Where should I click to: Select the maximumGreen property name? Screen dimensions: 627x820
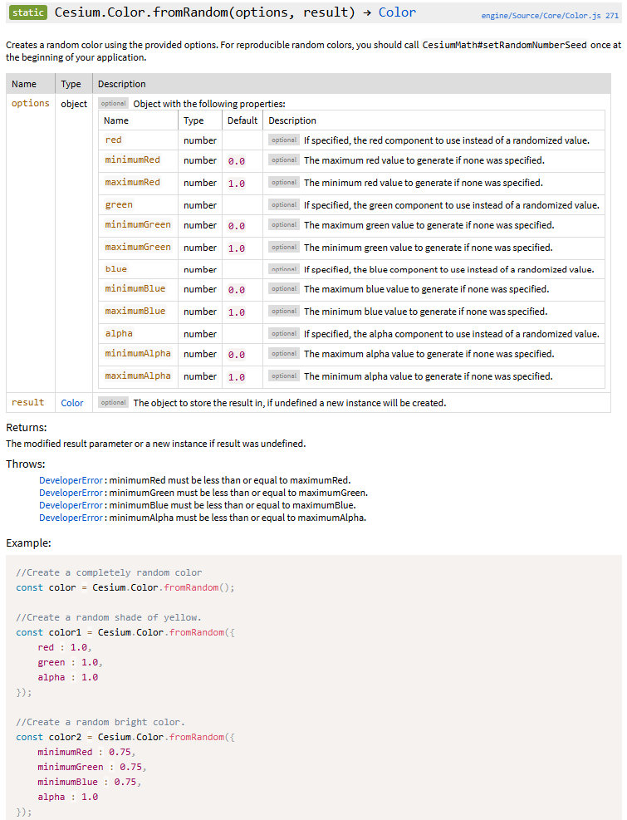coord(138,247)
